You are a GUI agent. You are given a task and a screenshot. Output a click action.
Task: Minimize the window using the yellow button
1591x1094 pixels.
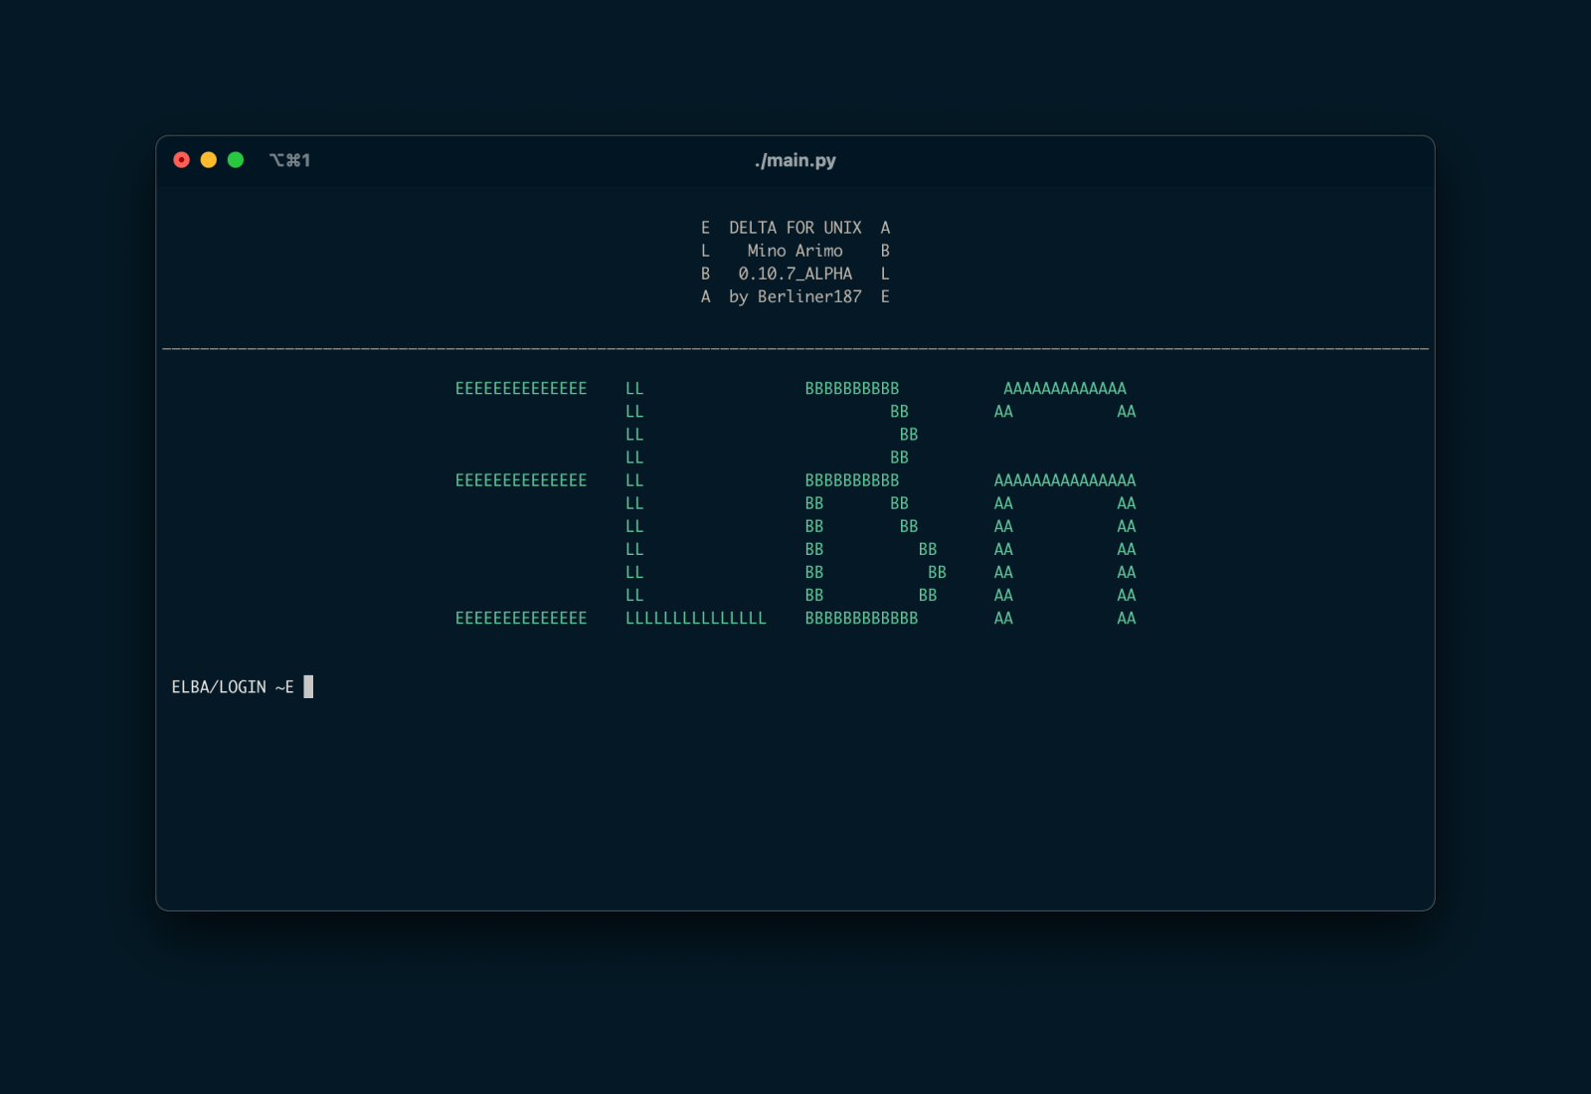[x=209, y=160]
